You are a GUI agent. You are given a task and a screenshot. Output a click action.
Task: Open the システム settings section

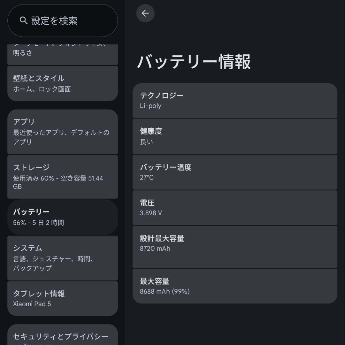(x=62, y=258)
